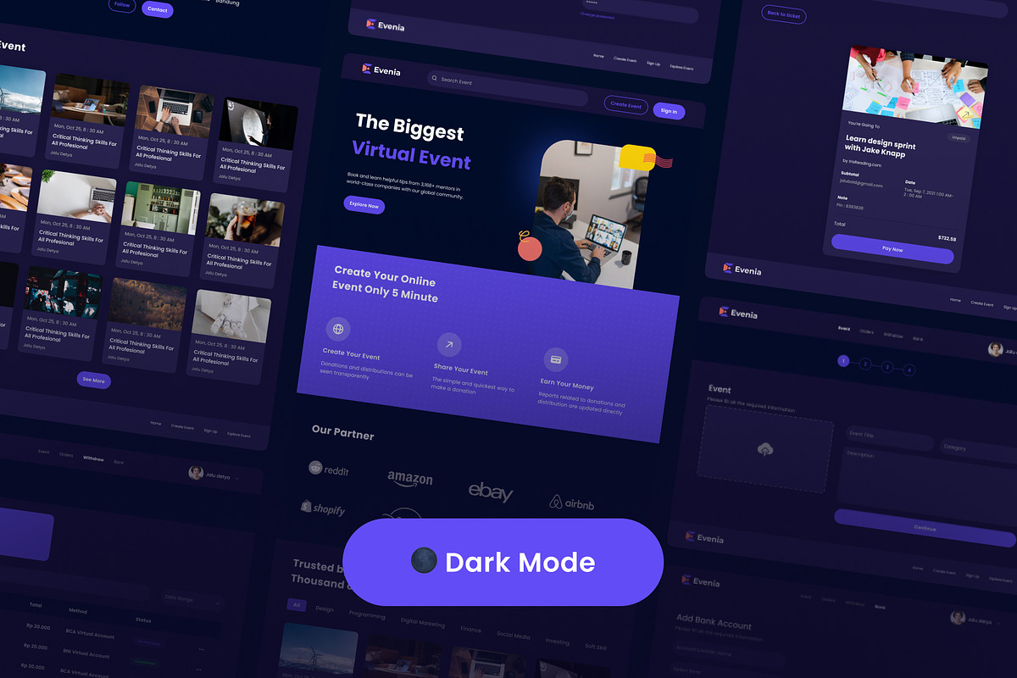This screenshot has height=678, width=1017.
Task: Open three-dot menu of first BCA Virtual Account row
Action: [x=201, y=648]
